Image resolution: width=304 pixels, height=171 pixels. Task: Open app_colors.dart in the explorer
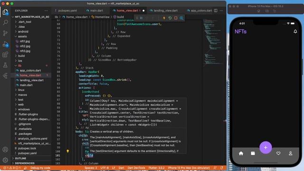point(30,70)
